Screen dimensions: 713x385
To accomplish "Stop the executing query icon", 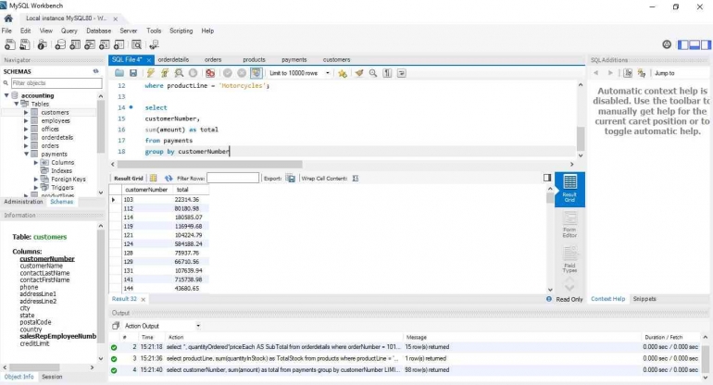I will 194,73.
